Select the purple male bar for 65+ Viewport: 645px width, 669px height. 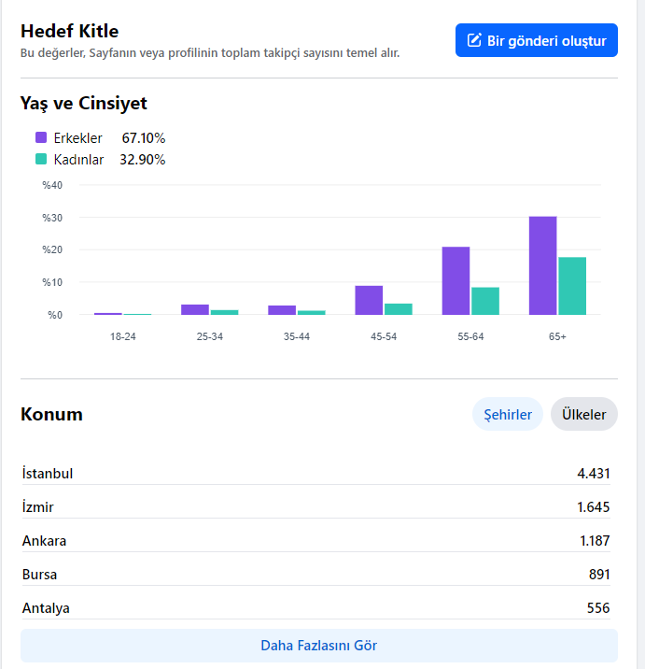[x=542, y=265]
